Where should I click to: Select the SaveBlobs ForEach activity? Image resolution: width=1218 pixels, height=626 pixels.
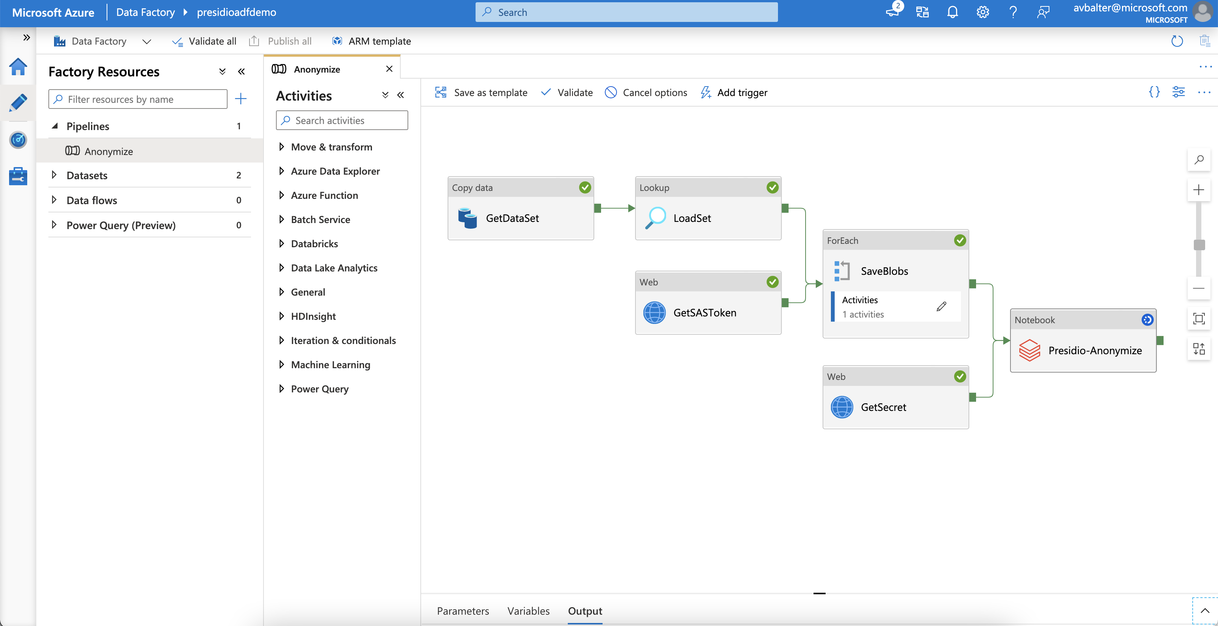coord(896,284)
